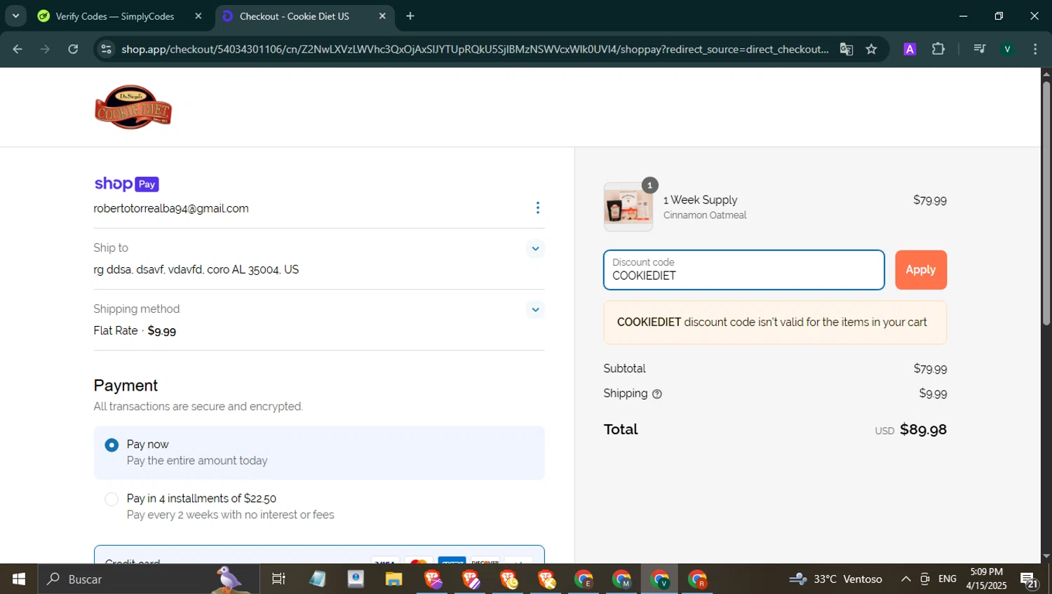
Task: View site information icon in address bar
Action: 106,49
